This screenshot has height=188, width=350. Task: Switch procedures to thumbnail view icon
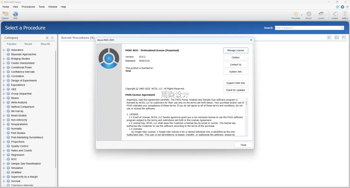click(x=344, y=38)
